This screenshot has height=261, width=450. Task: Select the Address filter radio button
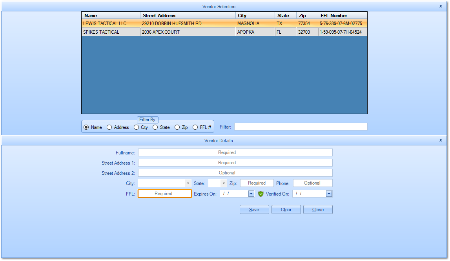pos(109,127)
